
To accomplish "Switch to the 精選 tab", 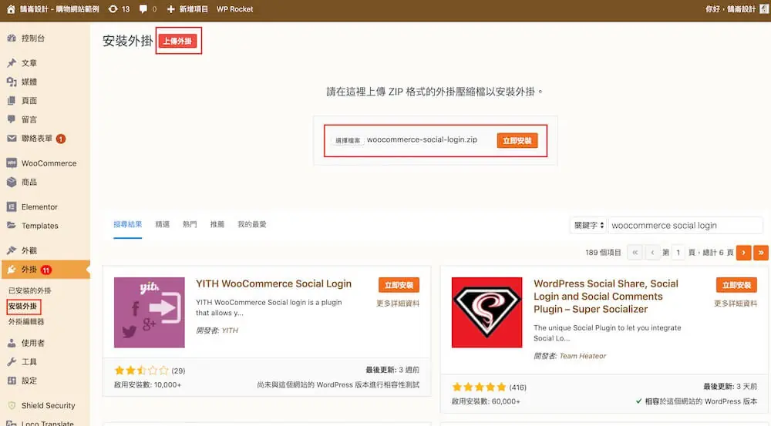I will coord(162,224).
